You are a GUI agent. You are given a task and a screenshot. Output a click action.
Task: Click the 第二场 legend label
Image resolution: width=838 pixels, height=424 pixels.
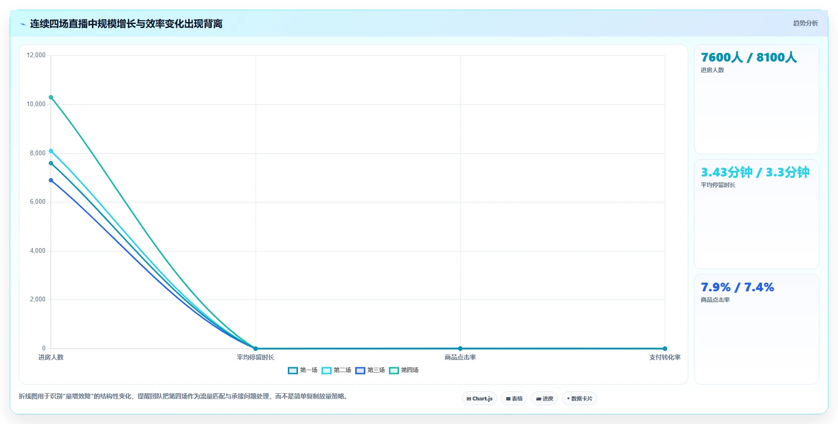click(342, 370)
